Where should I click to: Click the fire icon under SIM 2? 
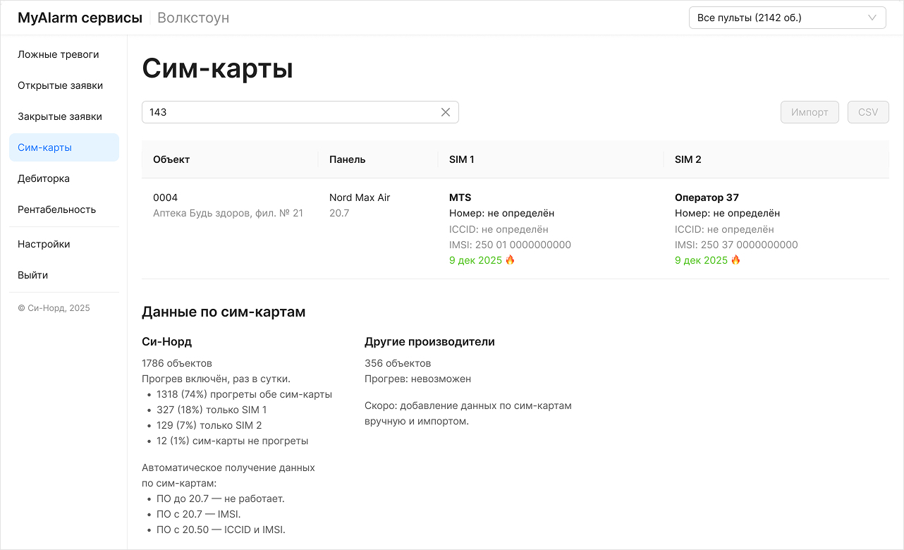[x=736, y=260]
